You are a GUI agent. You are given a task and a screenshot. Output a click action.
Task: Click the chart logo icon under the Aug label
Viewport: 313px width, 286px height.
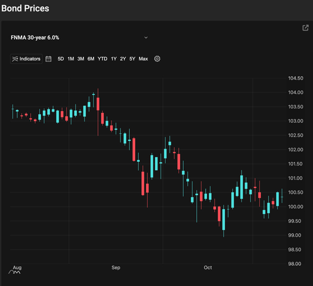tap(15, 272)
